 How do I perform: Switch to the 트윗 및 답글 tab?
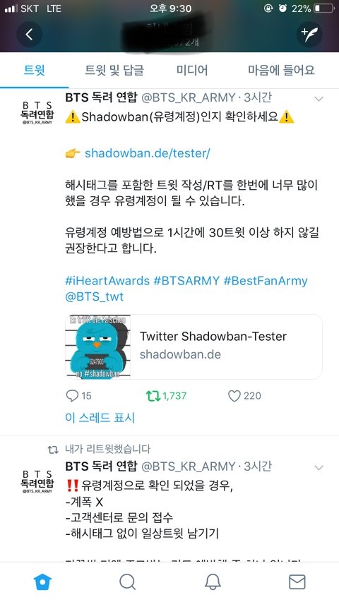(114, 71)
